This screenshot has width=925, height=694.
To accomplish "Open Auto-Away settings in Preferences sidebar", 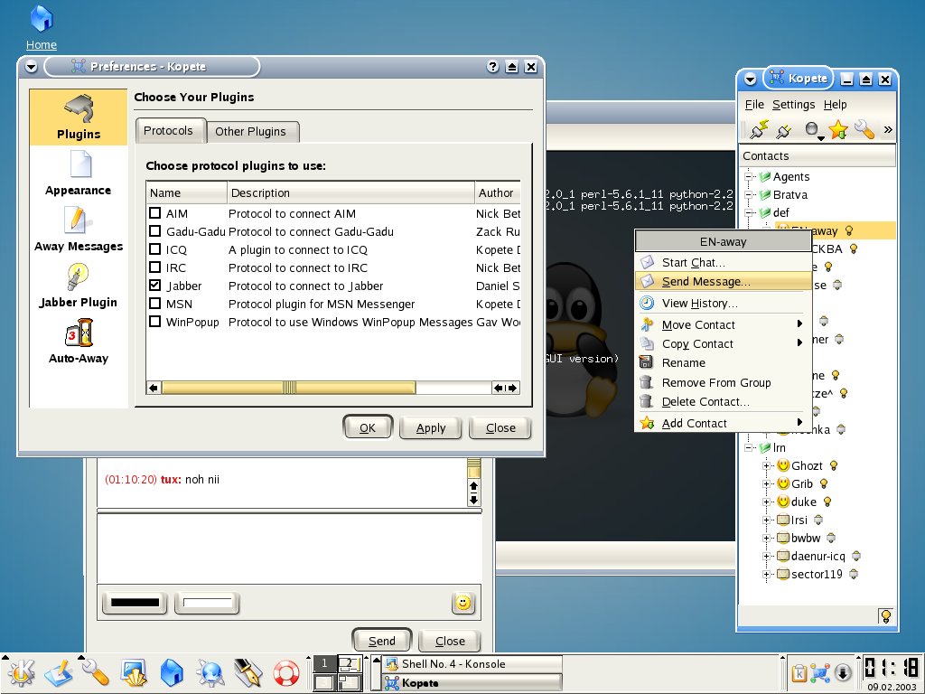I will click(79, 341).
